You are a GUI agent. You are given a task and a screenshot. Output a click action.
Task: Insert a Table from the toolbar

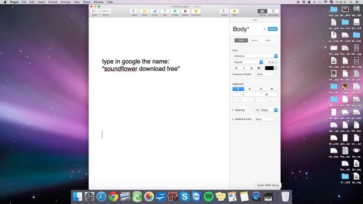click(x=144, y=11)
